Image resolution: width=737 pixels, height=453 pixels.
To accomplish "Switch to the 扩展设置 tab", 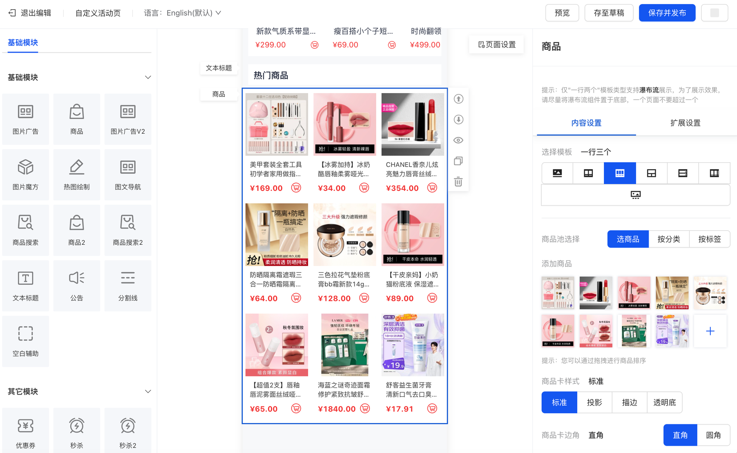I will pos(685,123).
